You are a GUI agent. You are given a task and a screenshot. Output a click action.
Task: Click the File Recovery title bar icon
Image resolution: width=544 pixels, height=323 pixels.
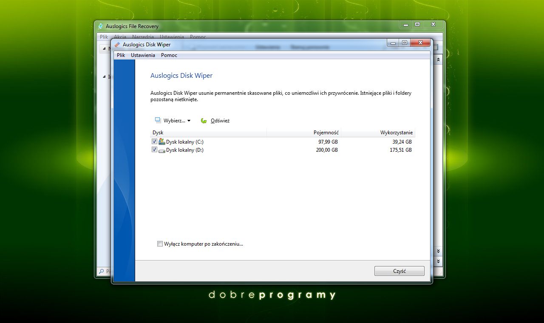100,26
